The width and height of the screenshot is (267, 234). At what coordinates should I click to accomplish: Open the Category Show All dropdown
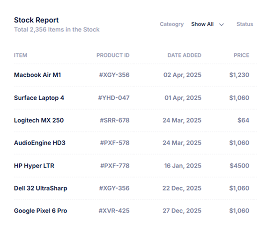207,24
